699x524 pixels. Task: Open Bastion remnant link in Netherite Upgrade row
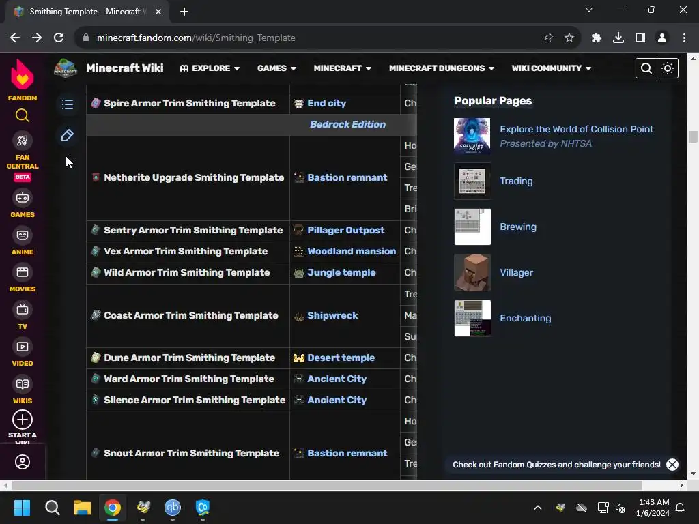[x=347, y=178]
